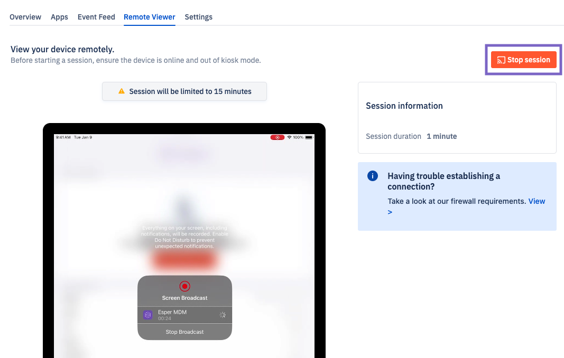564x358 pixels.
Task: Click the blue info circle icon
Action: point(373,176)
